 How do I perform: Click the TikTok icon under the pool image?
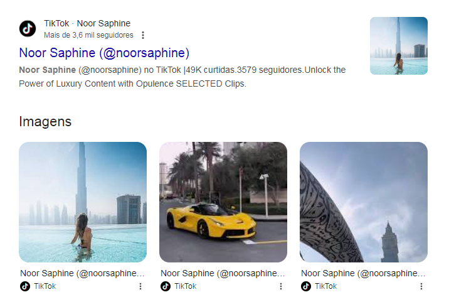pyautogui.click(x=25, y=286)
